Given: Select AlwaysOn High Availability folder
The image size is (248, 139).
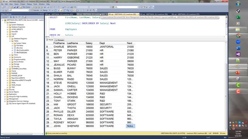Looking at the screenshot, I should (18, 97).
